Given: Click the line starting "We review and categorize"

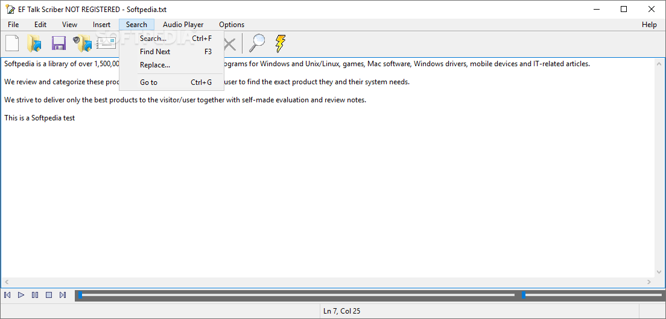Looking at the screenshot, I should point(207,82).
